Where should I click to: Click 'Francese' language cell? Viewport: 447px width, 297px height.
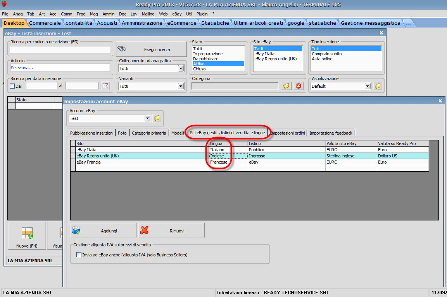tap(228, 162)
